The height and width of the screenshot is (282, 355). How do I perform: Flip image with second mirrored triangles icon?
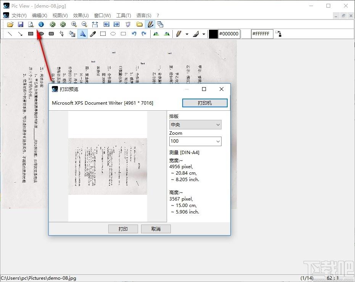167,34
